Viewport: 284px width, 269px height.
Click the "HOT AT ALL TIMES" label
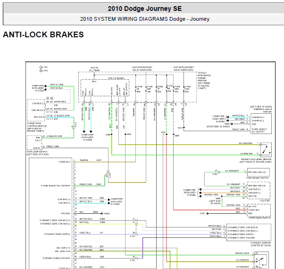click(94, 69)
